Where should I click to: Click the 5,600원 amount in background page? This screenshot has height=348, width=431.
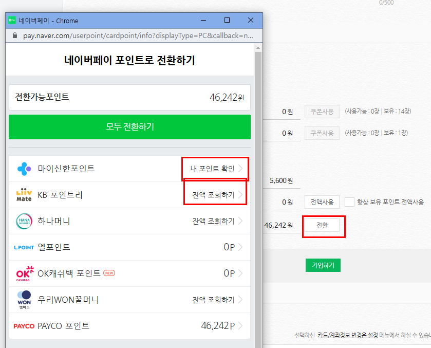tap(281, 181)
